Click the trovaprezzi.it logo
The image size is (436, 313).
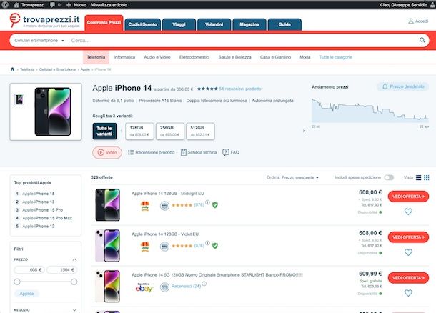(x=44, y=21)
